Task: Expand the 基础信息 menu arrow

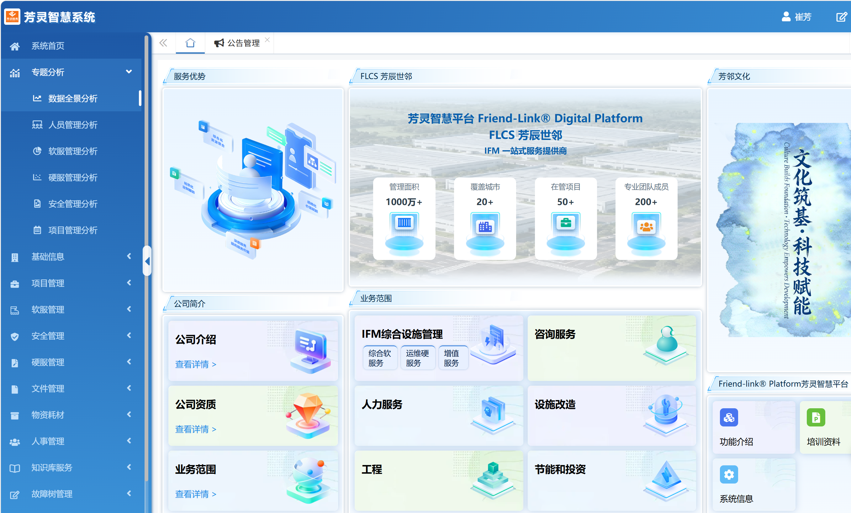Action: [x=129, y=256]
